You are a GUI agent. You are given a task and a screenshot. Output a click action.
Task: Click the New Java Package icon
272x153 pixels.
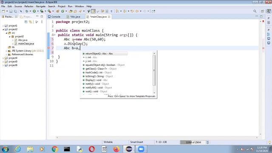(58, 11)
